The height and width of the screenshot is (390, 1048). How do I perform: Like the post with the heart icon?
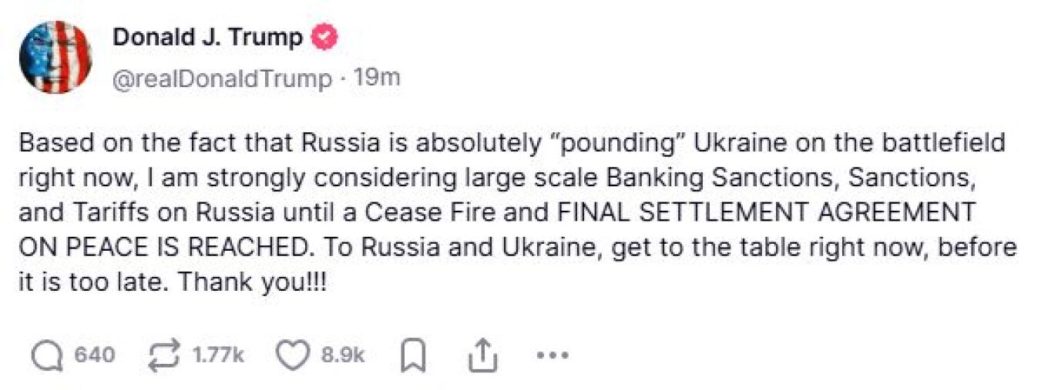tap(293, 355)
